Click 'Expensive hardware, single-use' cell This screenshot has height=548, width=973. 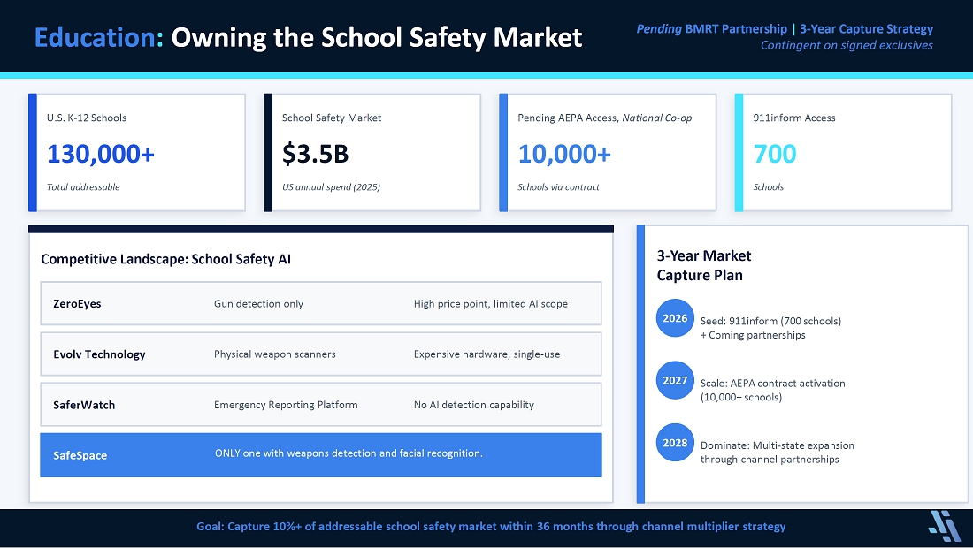pyautogui.click(x=486, y=354)
